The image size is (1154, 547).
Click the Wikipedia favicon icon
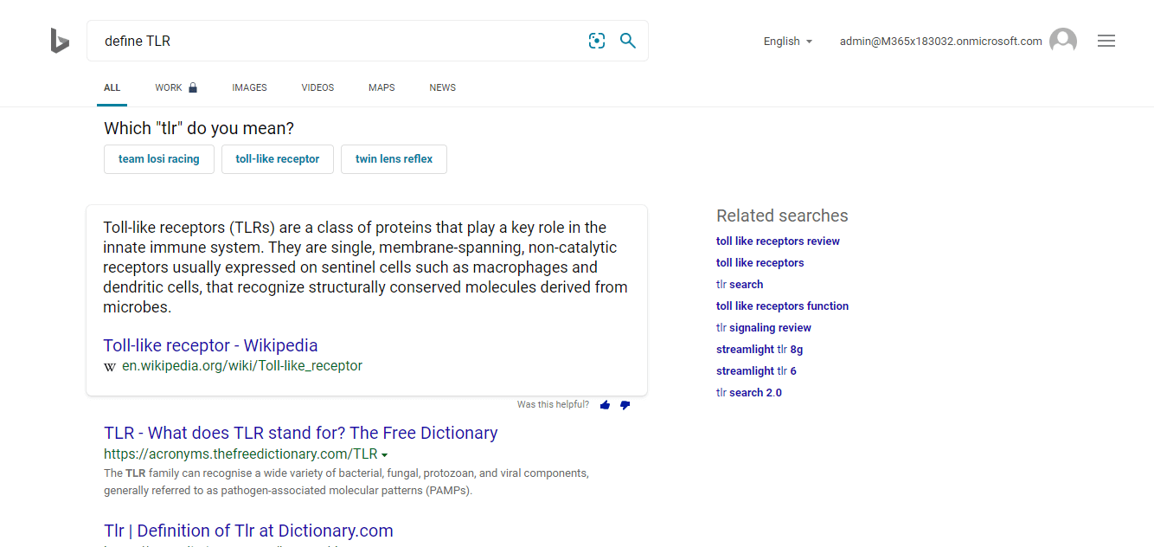[110, 366]
